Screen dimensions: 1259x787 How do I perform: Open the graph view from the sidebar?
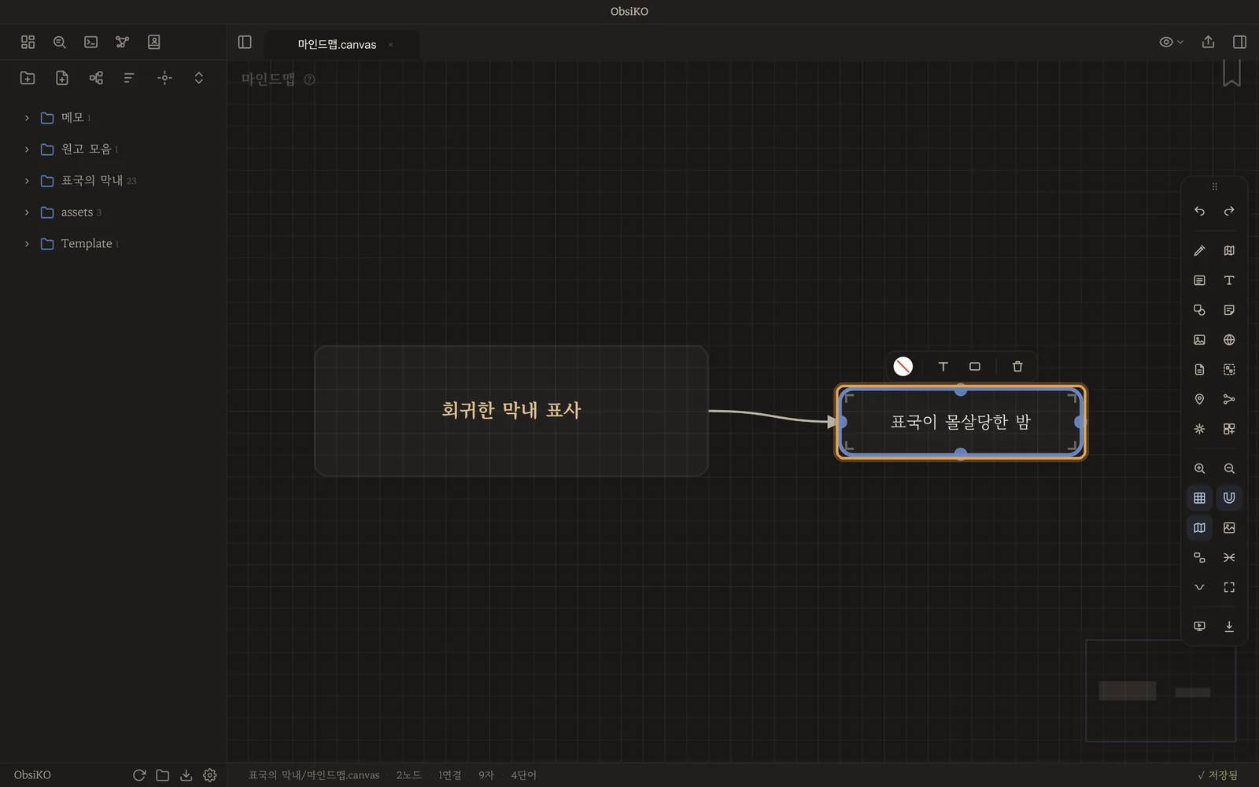coord(122,42)
